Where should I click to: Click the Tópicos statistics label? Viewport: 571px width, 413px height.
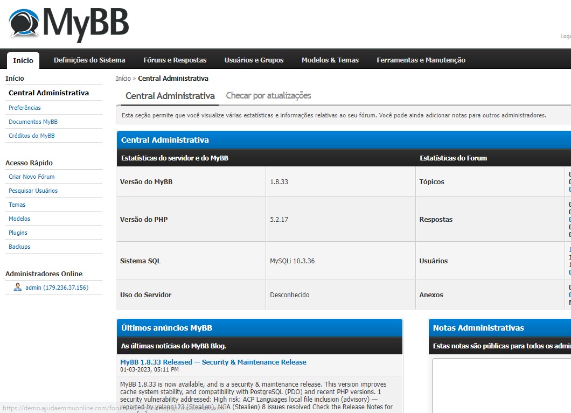pyautogui.click(x=431, y=181)
